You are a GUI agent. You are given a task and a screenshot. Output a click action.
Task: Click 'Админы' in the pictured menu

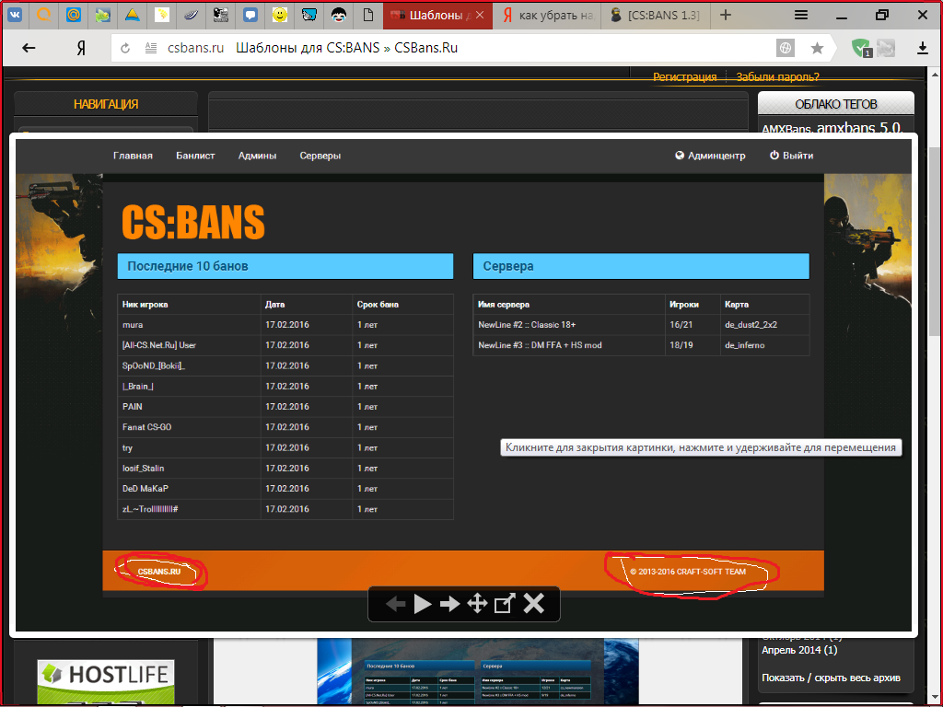(258, 155)
